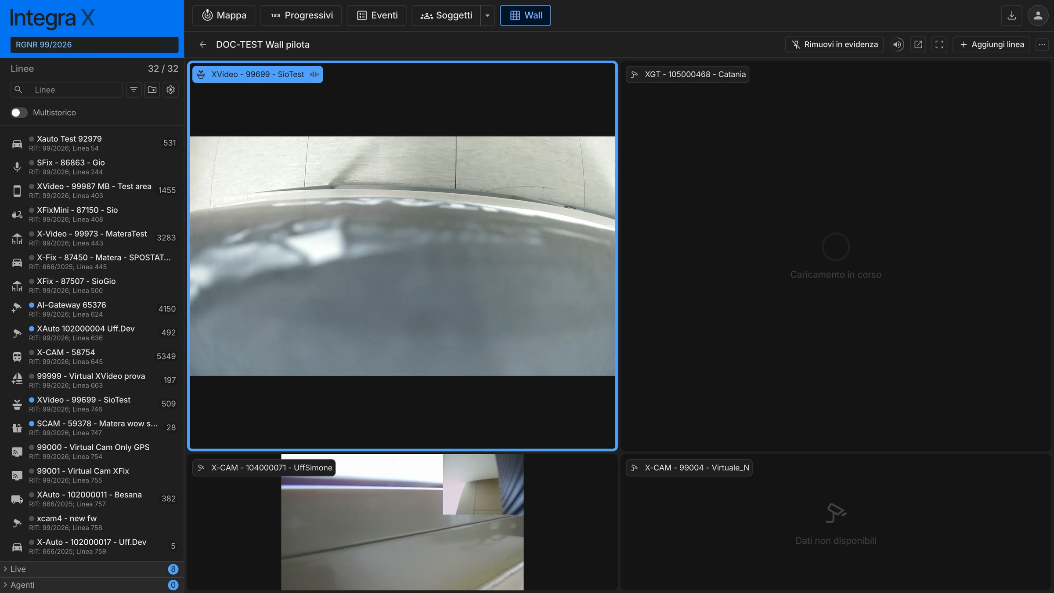Open the Soggetti dropdown arrow
Viewport: 1054px width, 593px height.
tap(487, 15)
